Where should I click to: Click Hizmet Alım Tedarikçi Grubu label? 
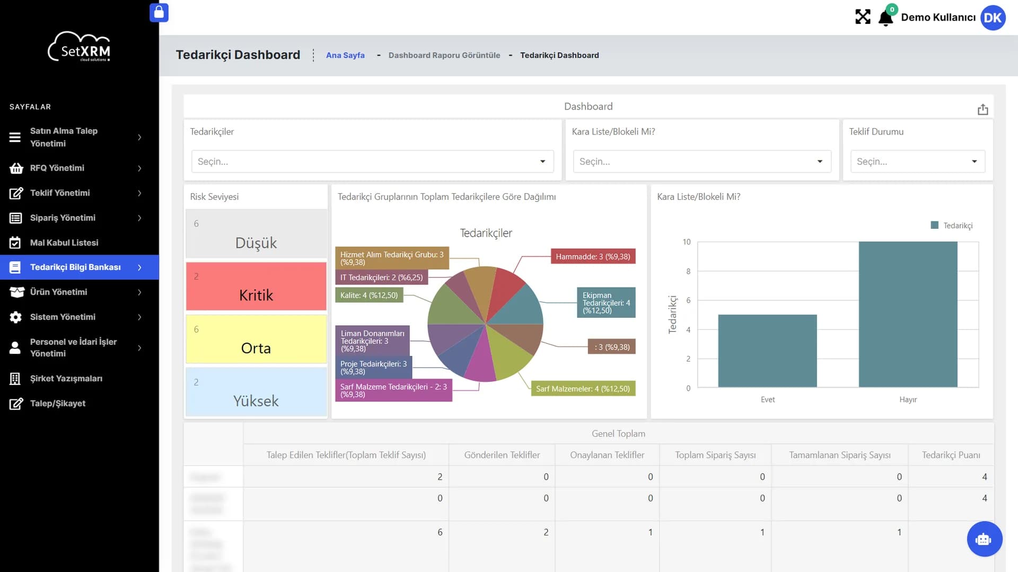point(392,258)
